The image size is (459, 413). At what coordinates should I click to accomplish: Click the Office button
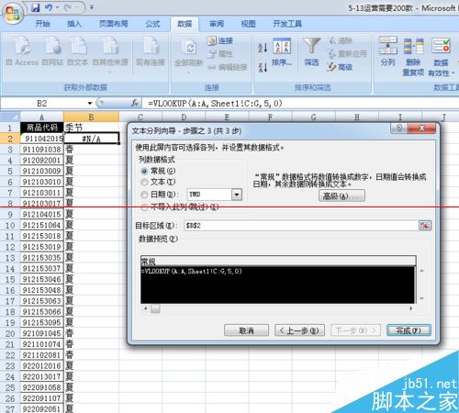point(13,13)
